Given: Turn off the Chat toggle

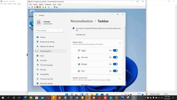Looking at the screenshot, I should pos(115,71).
